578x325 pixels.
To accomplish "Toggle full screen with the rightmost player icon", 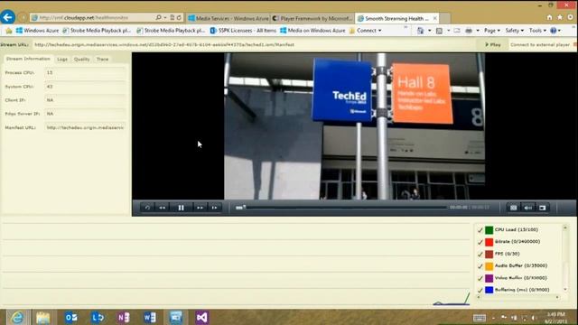I will 543,208.
